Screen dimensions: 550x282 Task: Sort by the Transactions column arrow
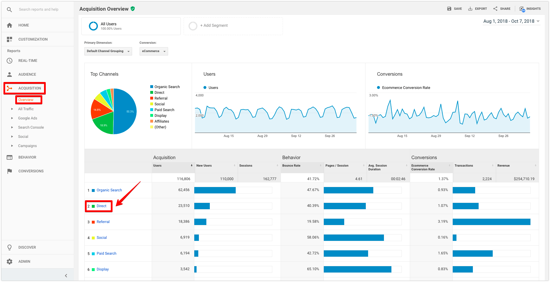[x=493, y=165]
